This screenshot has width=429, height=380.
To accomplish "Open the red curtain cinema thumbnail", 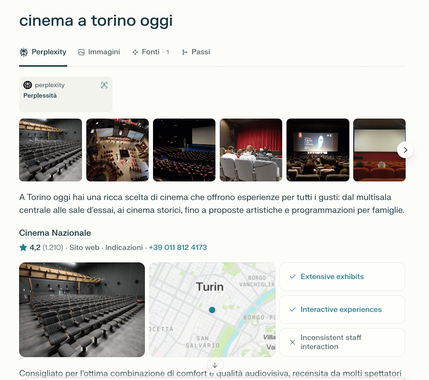I will (251, 150).
